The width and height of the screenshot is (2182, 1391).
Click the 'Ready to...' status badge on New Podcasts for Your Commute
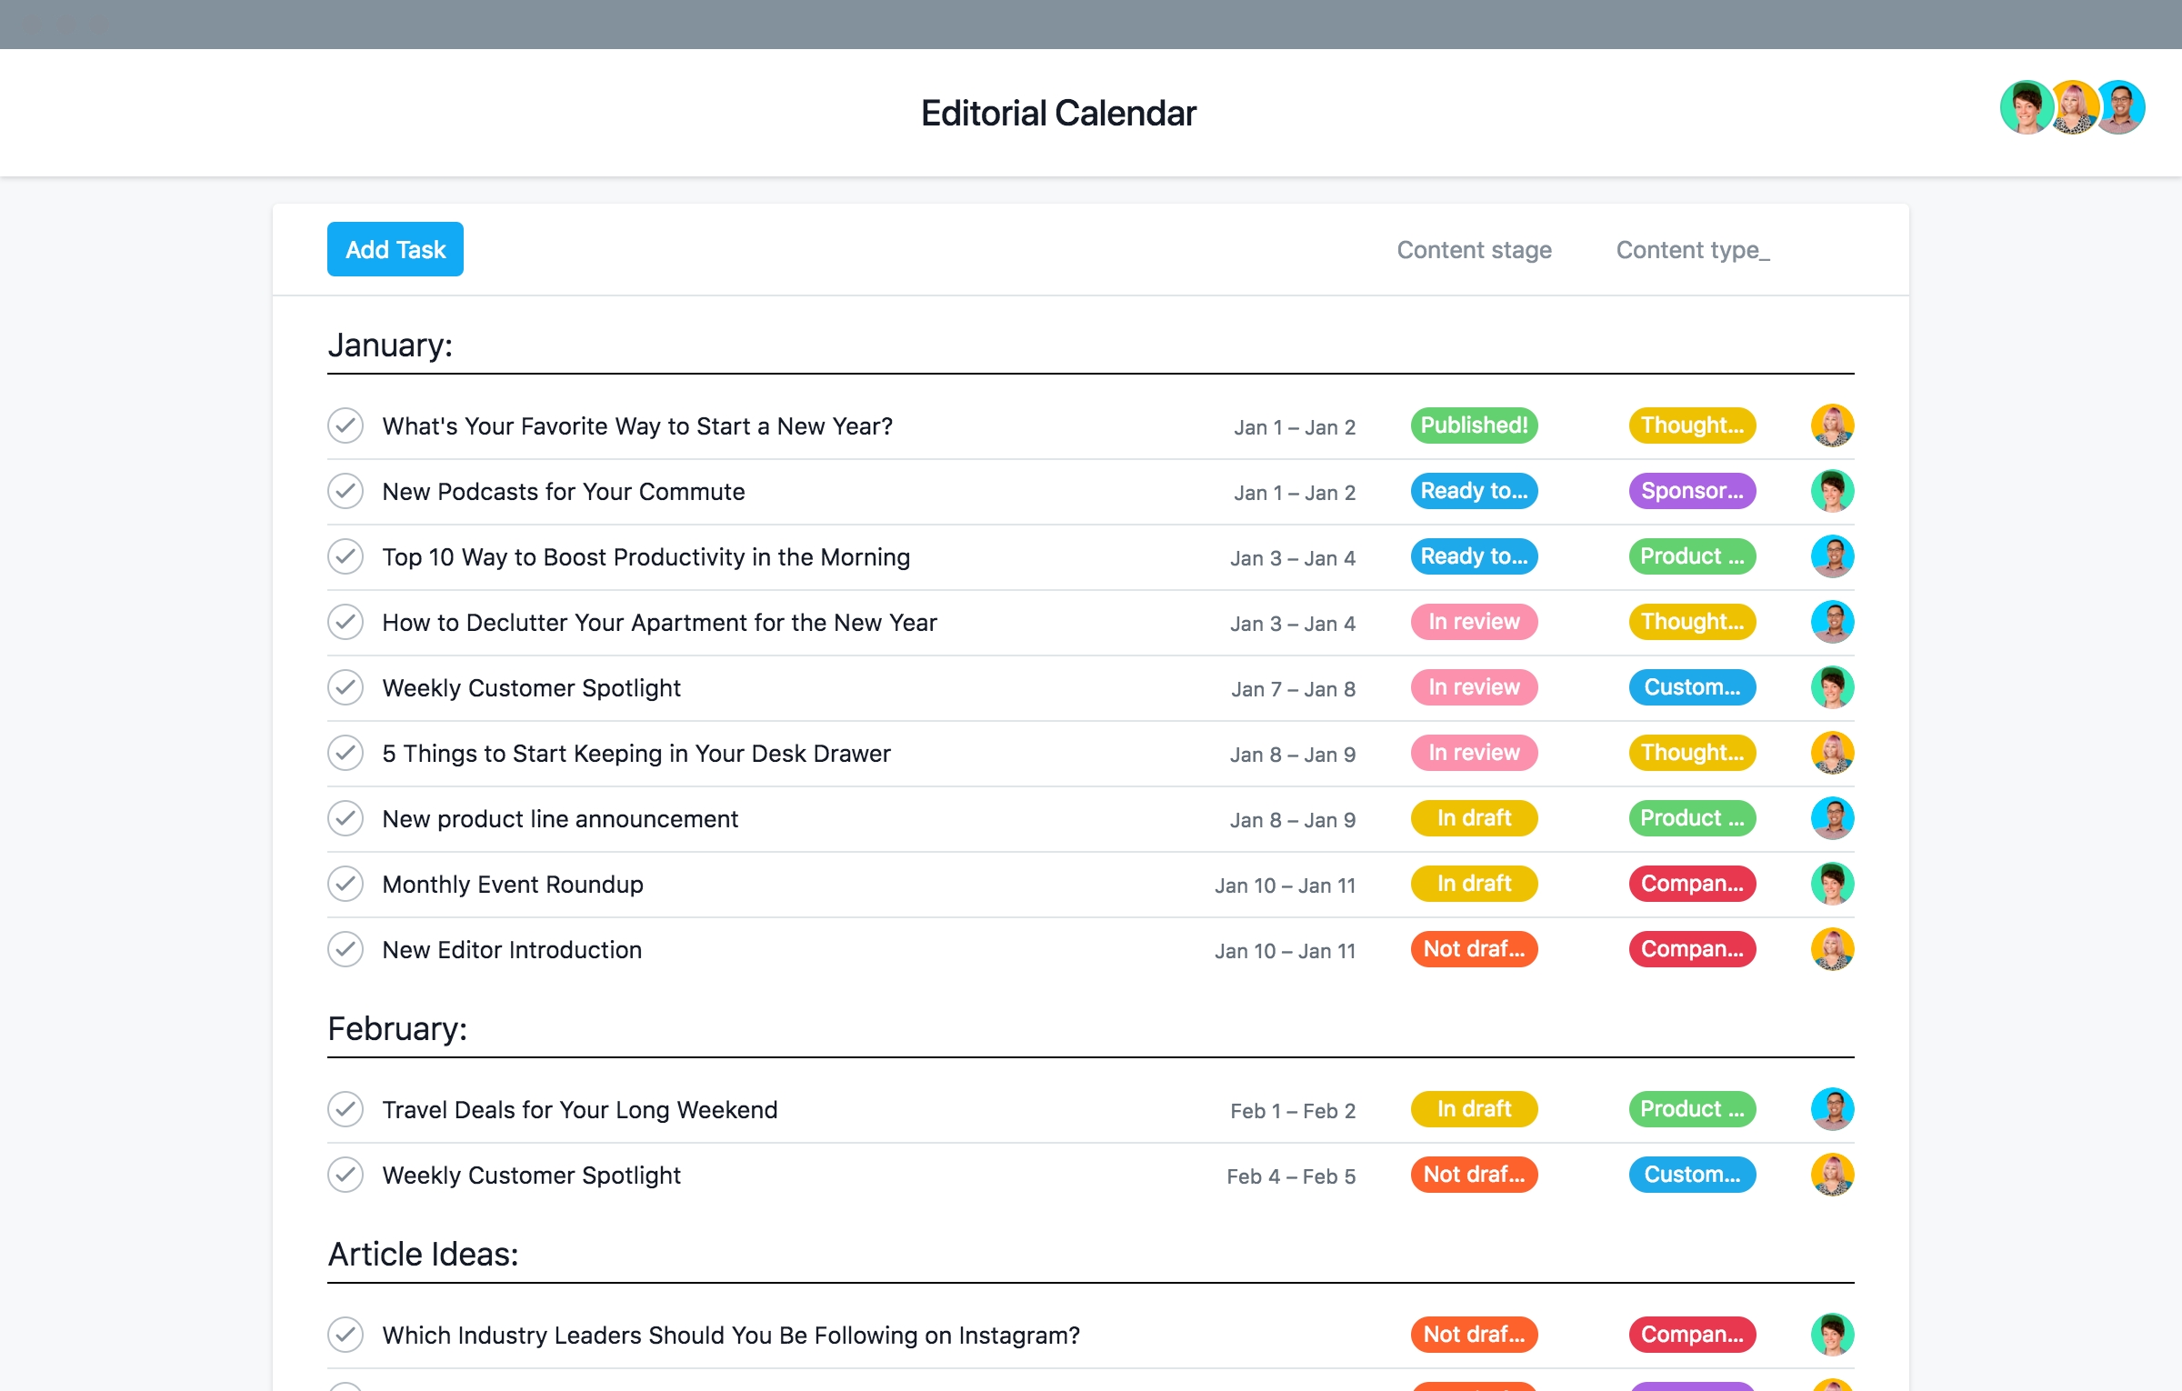[1471, 491]
